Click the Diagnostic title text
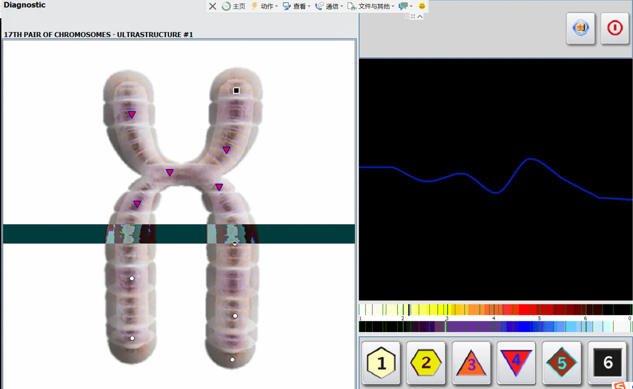Viewport: 633px width, 389px height. [24, 5]
